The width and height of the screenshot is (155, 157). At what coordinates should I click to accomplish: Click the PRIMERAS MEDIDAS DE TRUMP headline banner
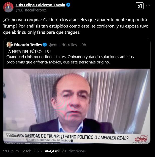click(x=67, y=137)
